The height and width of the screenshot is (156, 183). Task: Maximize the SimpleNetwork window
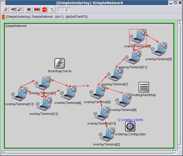pyautogui.click(x=175, y=3)
